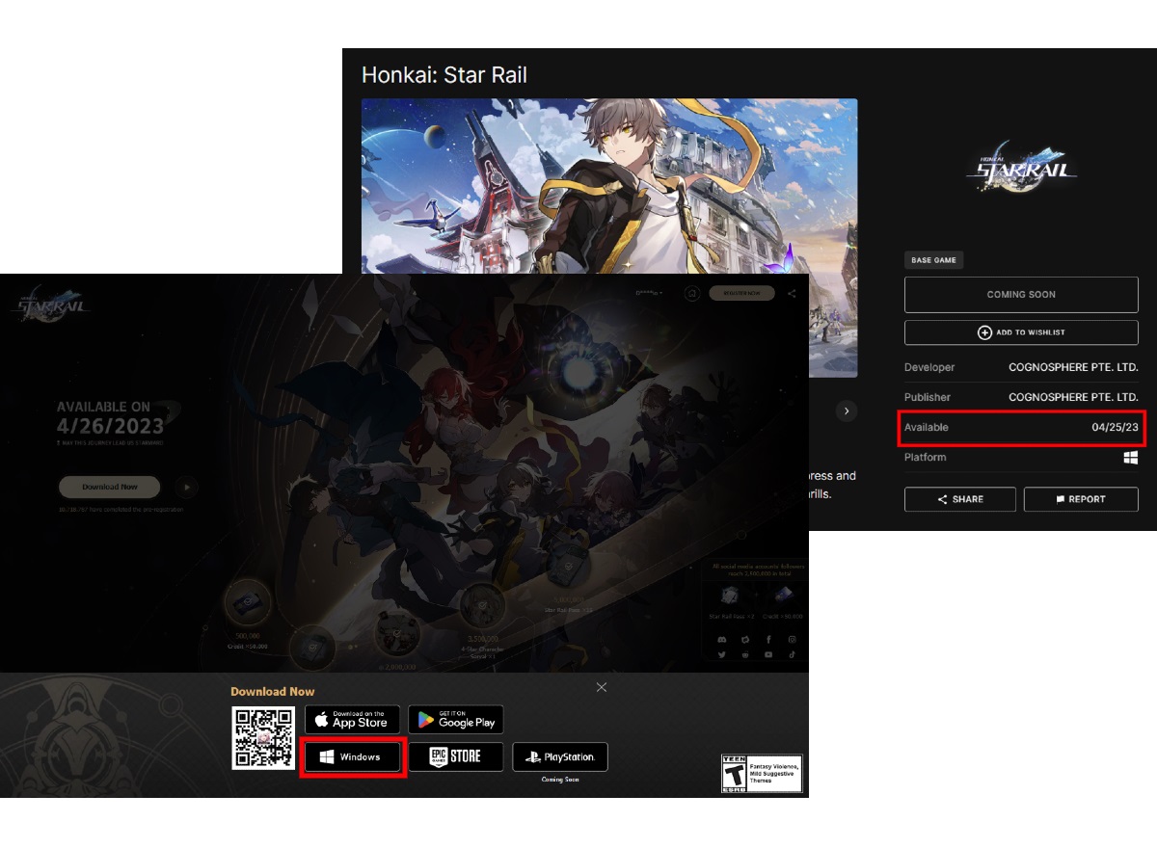Click the Register Now button
Screen dimensions: 1157x848
point(742,293)
